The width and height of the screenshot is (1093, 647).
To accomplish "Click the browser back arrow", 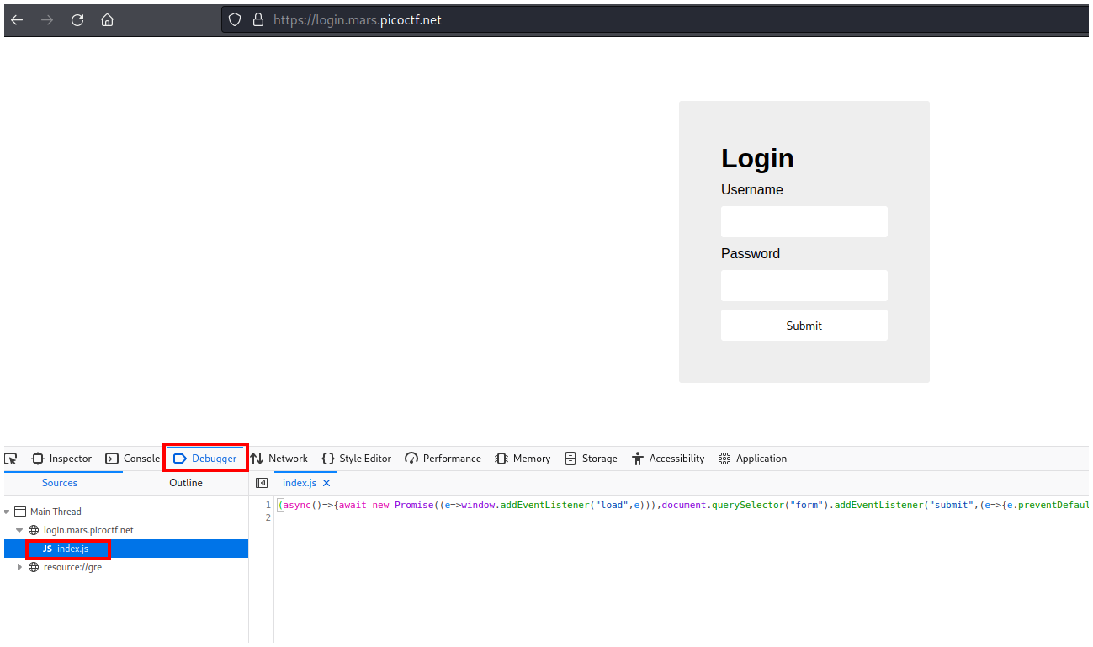I will pos(17,20).
